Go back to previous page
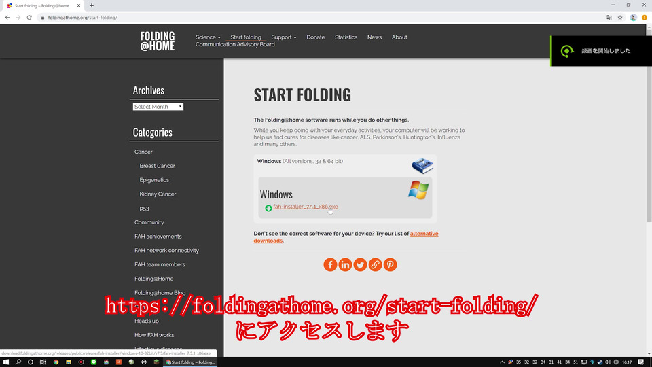 coord(7,18)
